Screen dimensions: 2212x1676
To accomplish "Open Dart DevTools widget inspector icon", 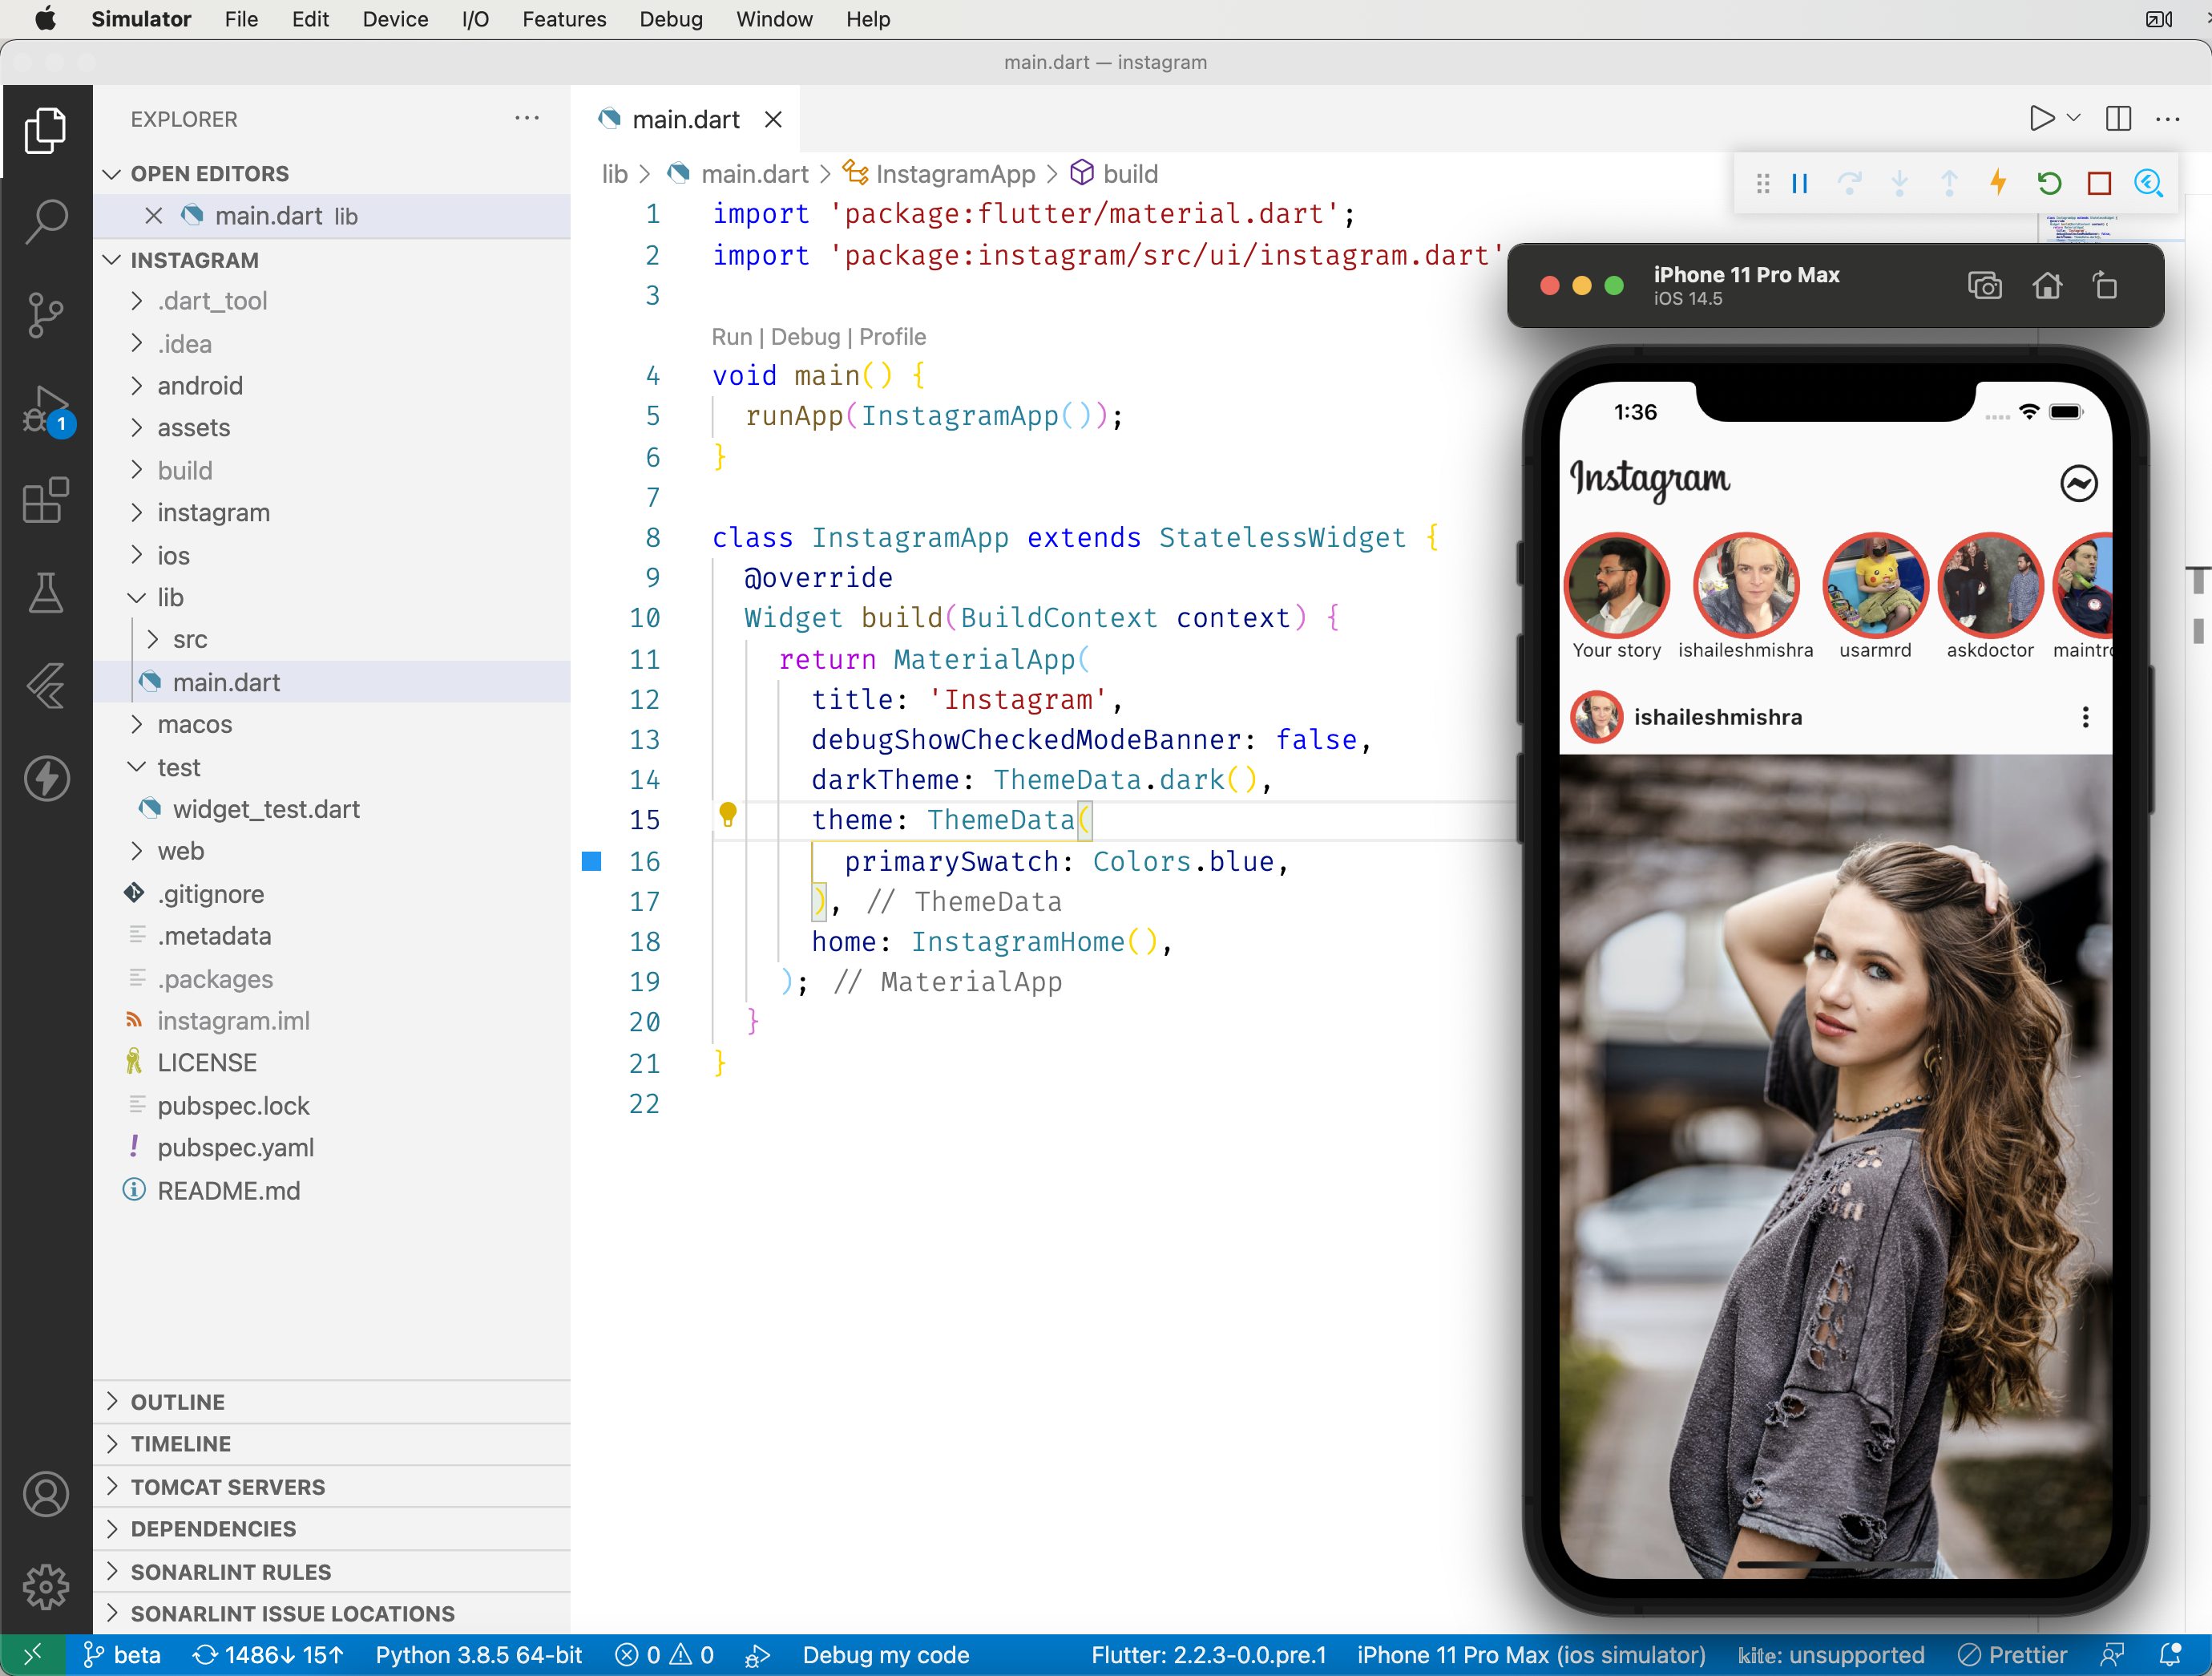I will pyautogui.click(x=2149, y=184).
